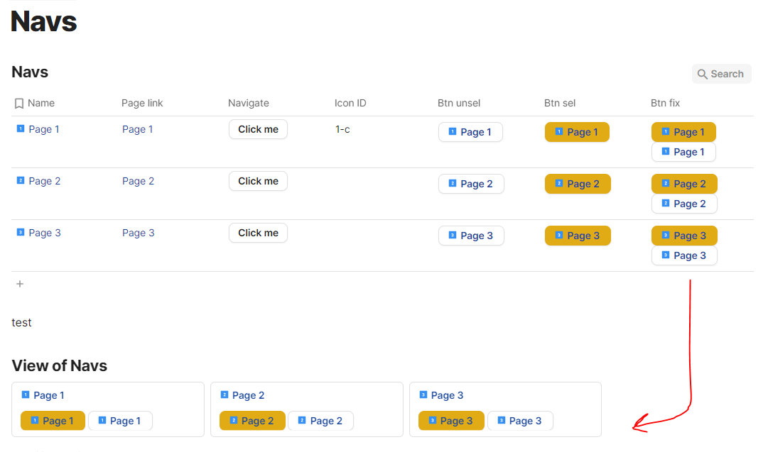Click the Page 2 row icon in Name column

pyautogui.click(x=21, y=180)
